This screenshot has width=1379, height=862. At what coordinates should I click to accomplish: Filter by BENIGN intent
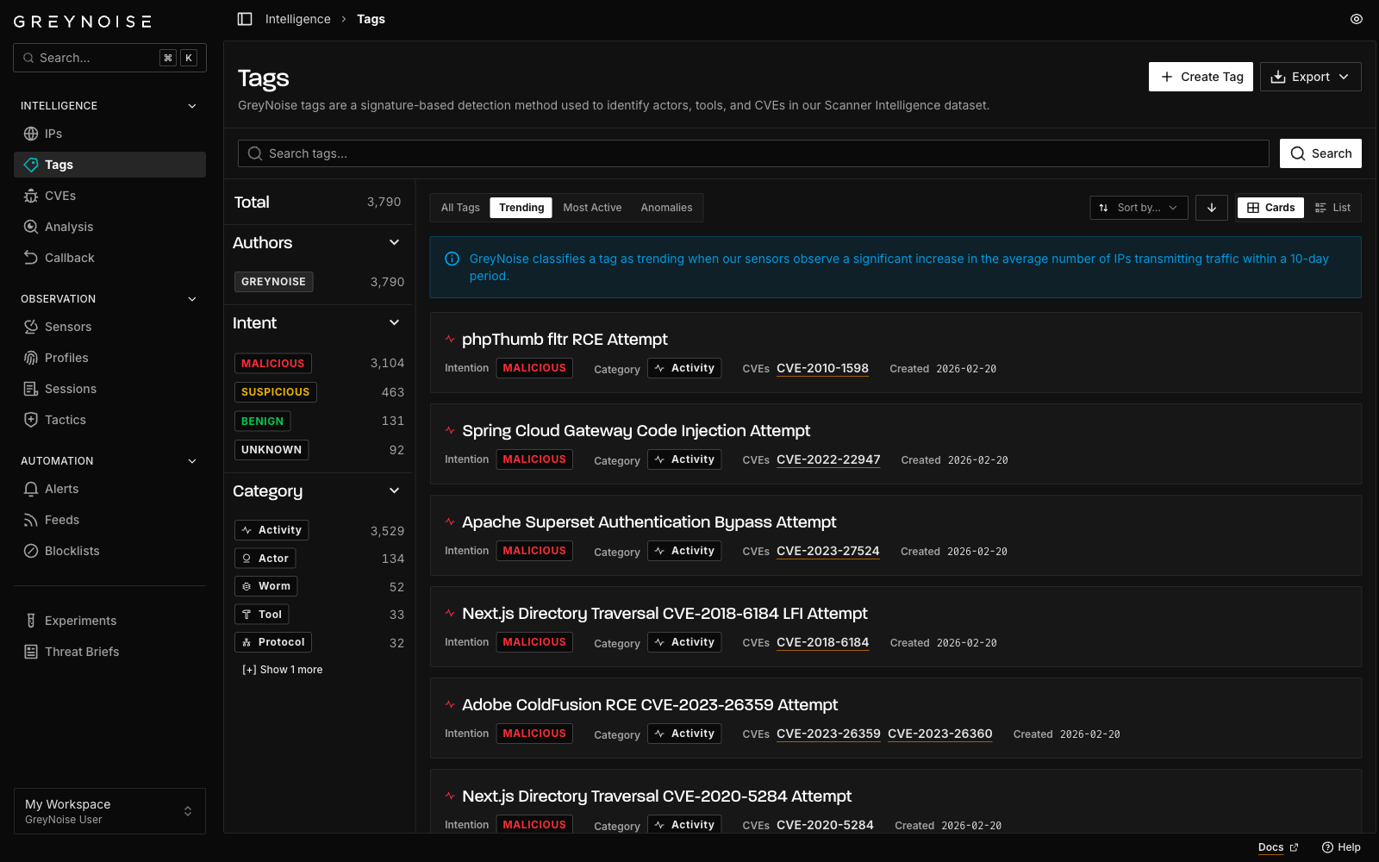point(263,422)
